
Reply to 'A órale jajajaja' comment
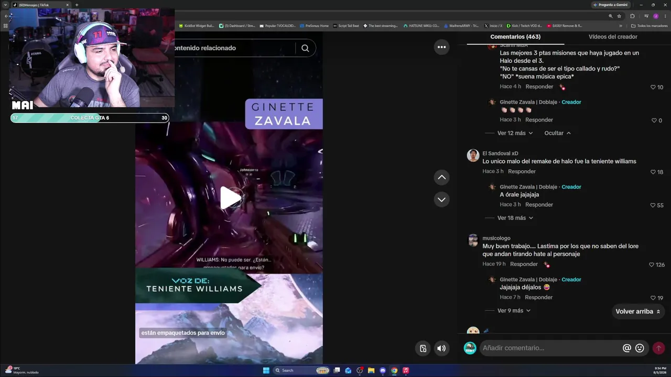click(539, 205)
